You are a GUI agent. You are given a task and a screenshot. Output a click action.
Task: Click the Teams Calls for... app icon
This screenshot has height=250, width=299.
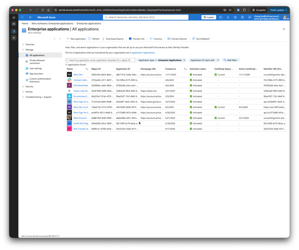pyautogui.click(x=70, y=91)
